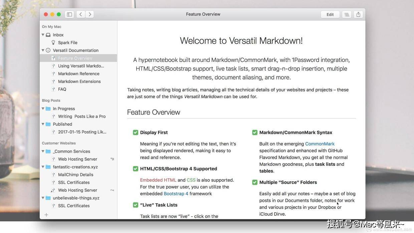Open the Markdown Reference document
The image size is (414, 233).
(x=78, y=74)
